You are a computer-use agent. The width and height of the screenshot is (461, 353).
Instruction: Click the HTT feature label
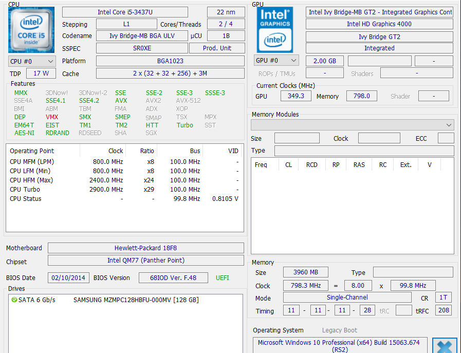pyautogui.click(x=152, y=125)
